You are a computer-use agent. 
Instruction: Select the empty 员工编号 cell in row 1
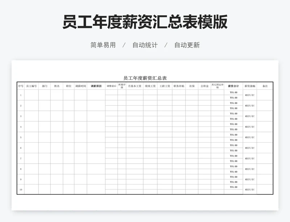32,95
